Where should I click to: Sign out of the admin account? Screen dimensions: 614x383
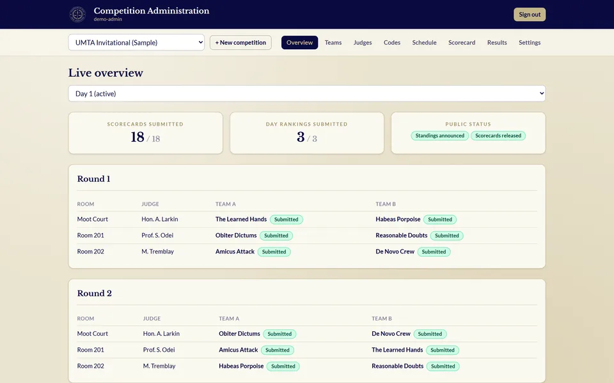click(x=530, y=15)
